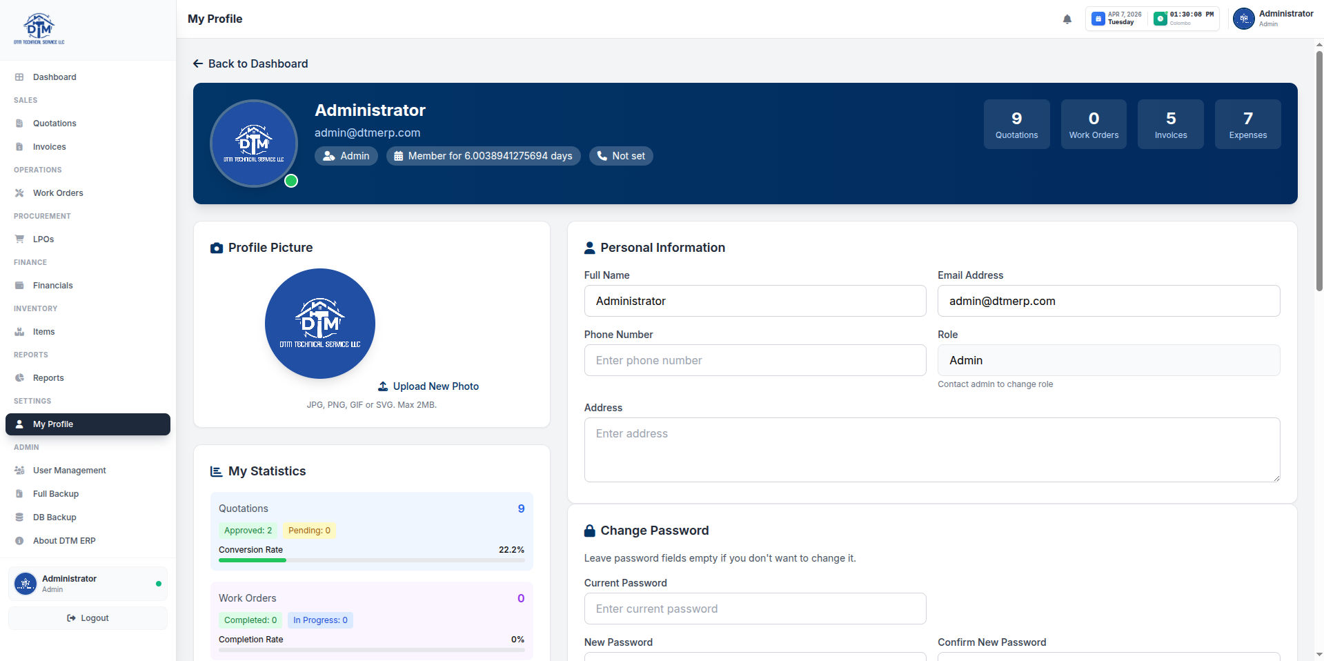
Task: Click the Admin role badge in banner
Action: (x=346, y=156)
